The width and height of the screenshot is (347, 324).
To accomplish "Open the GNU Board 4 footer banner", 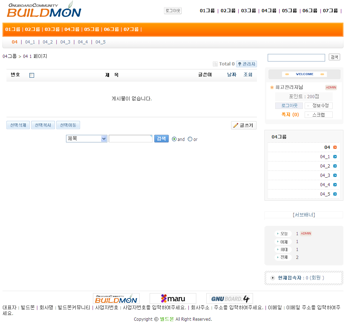I will click(x=229, y=298).
